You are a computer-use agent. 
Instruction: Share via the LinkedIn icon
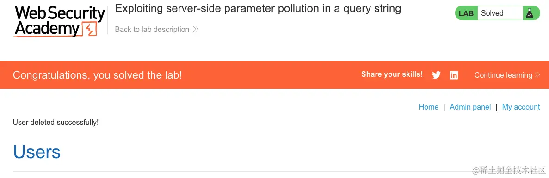454,75
